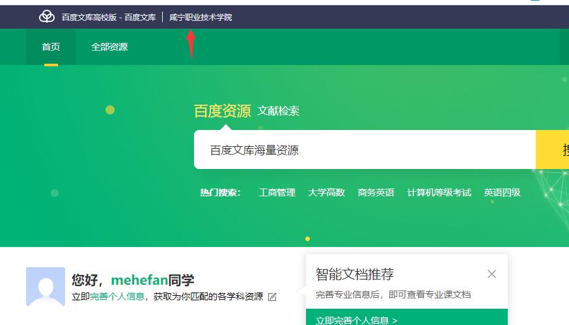The height and width of the screenshot is (325, 569).
Task: Click the 完善个人信息 green link
Action: [117, 296]
